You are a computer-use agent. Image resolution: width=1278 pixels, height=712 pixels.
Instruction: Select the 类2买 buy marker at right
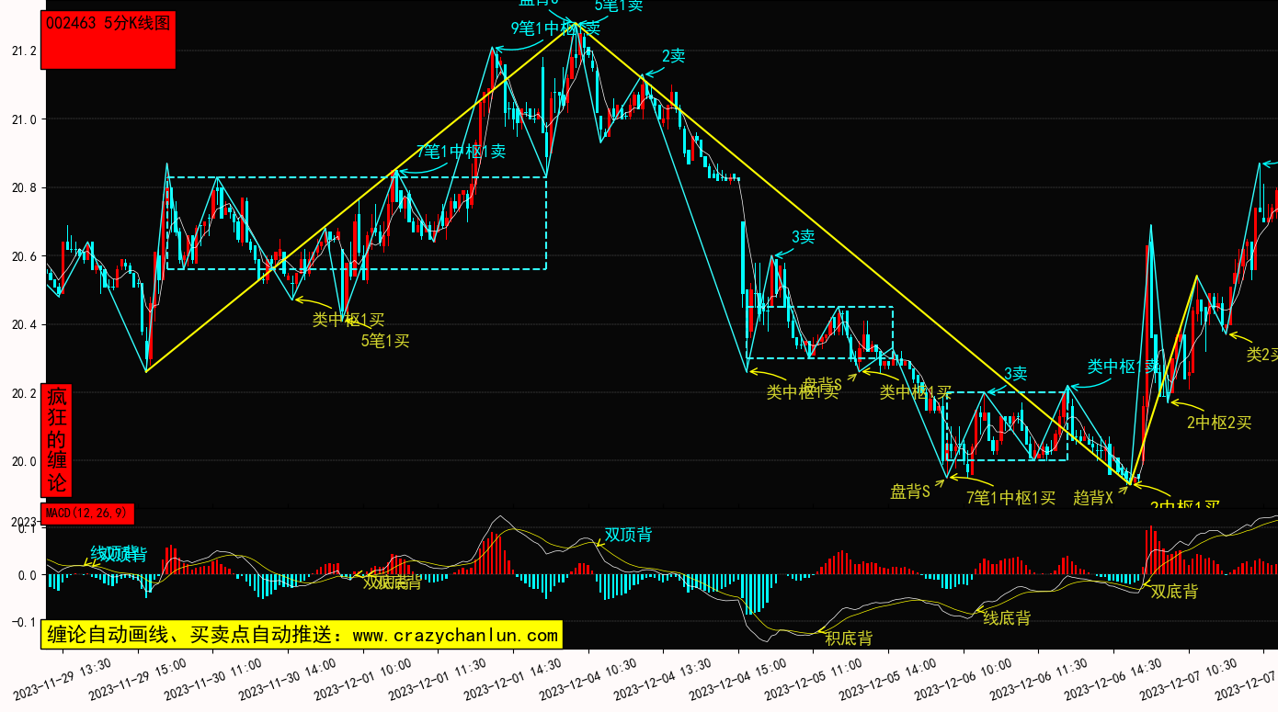pyautogui.click(x=1261, y=355)
